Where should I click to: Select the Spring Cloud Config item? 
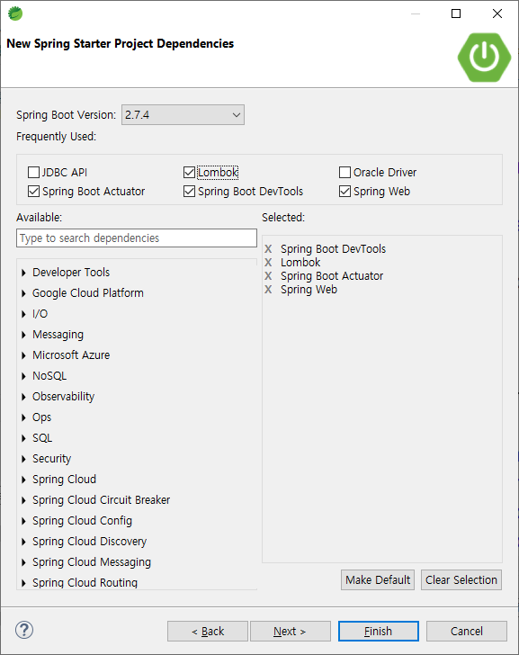(82, 521)
